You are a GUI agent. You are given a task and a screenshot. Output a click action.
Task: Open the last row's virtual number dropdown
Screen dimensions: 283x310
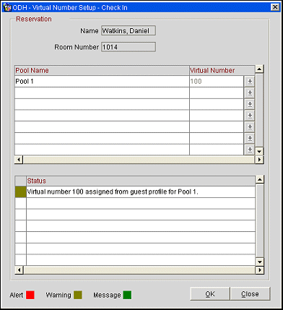[x=250, y=150]
